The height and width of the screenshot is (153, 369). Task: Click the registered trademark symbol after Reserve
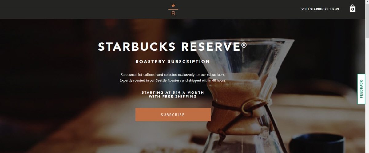[x=244, y=45]
